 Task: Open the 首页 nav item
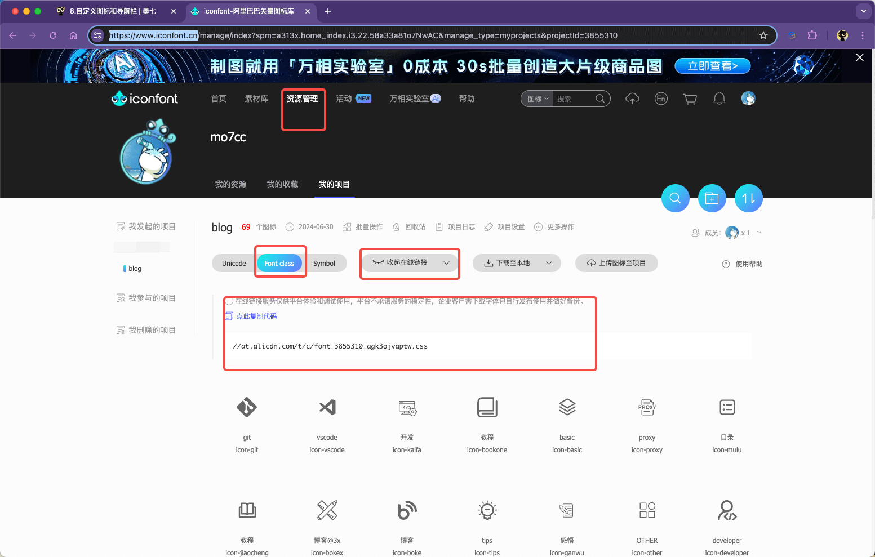point(219,99)
